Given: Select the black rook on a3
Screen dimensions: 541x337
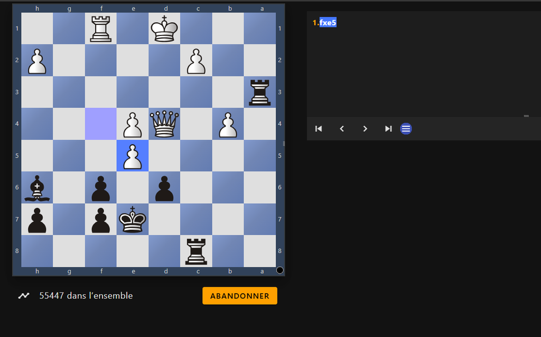Looking at the screenshot, I should click(260, 92).
